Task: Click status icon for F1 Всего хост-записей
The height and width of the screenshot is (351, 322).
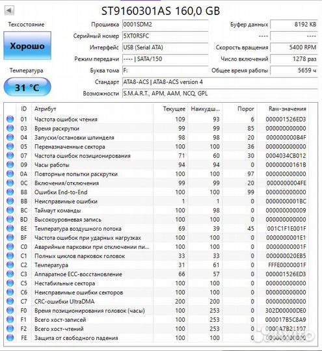Action: tap(10, 319)
